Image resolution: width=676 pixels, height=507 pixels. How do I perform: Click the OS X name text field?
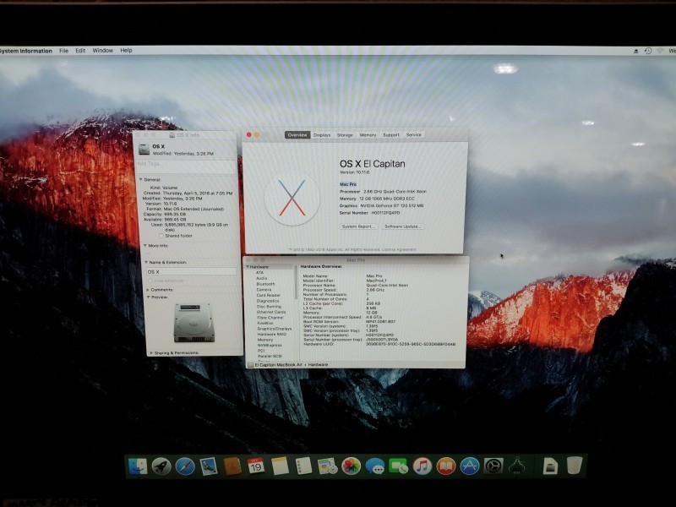(192, 272)
